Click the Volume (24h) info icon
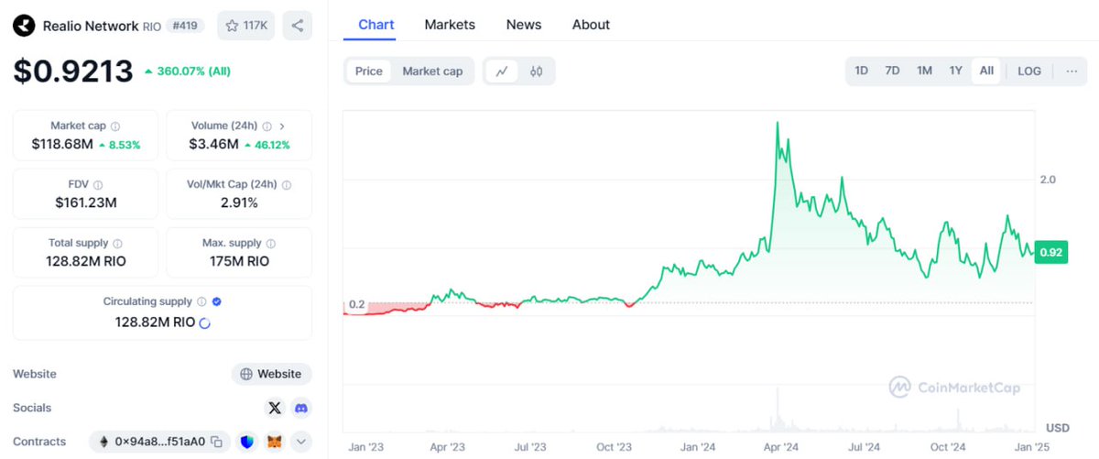The width and height of the screenshot is (1099, 459). pyautogui.click(x=267, y=126)
